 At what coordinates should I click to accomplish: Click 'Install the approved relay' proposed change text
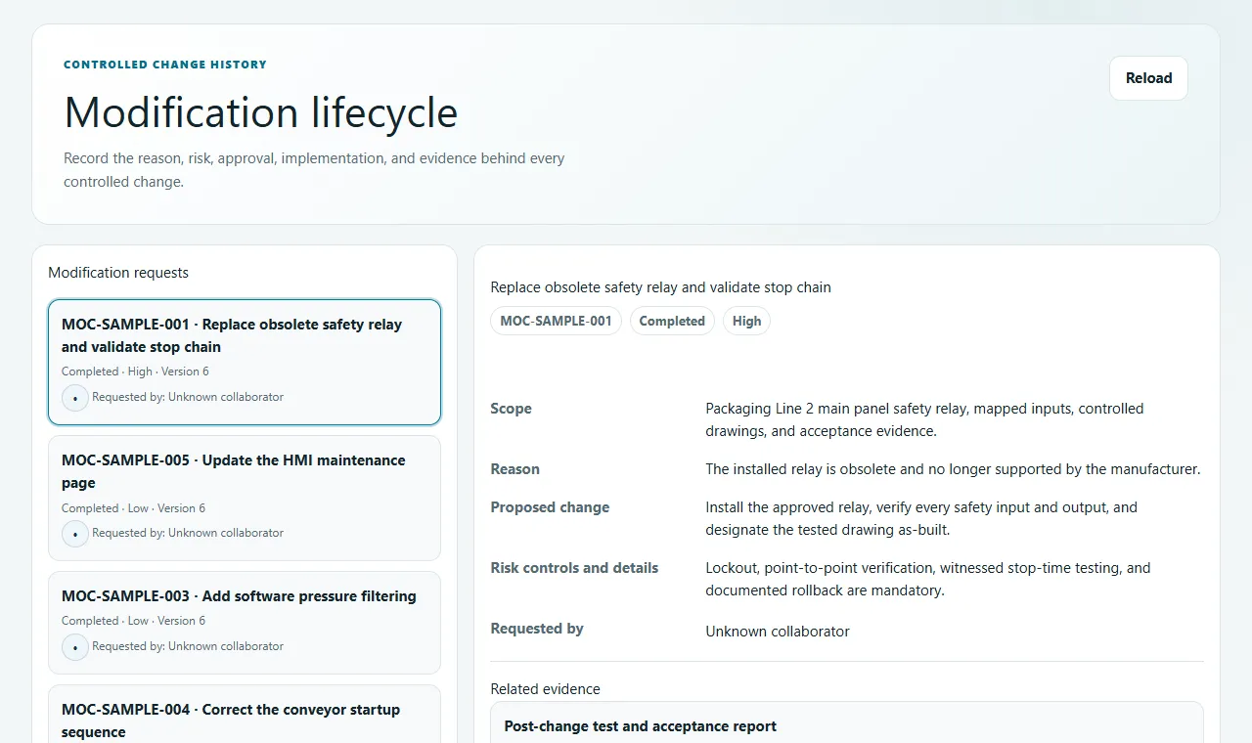click(x=921, y=519)
